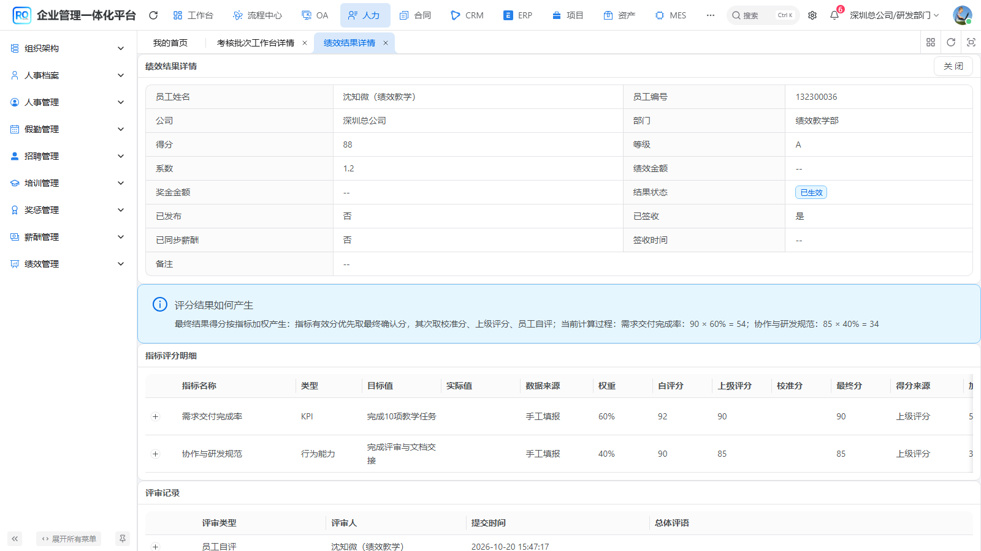Click the tab area refresh icon
This screenshot has width=981, height=551.
pos(951,42)
